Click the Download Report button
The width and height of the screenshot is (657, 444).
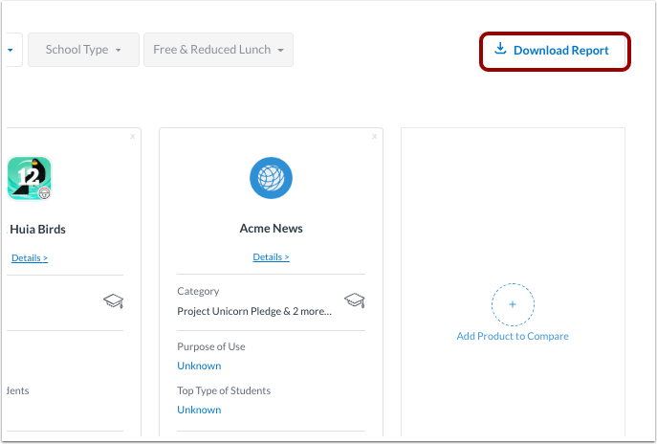pos(555,51)
